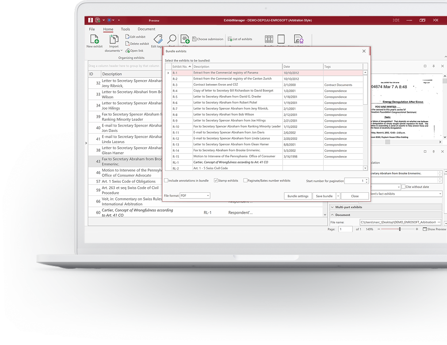The image size is (447, 345).
Task: Adjust the preview zoom slider
Action: click(x=400, y=229)
